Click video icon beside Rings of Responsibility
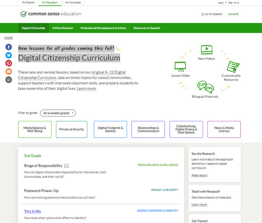This screenshot has height=223, width=262. coord(67,166)
